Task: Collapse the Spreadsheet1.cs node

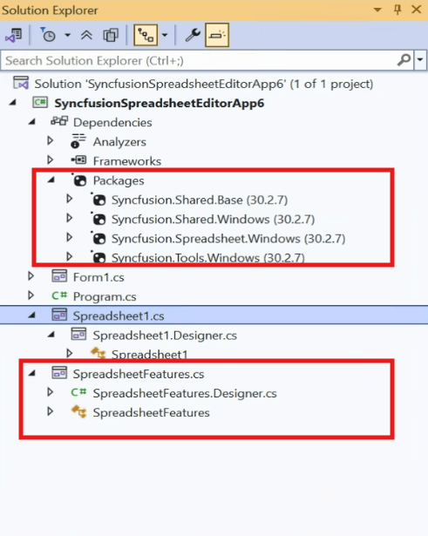Action: tap(31, 315)
